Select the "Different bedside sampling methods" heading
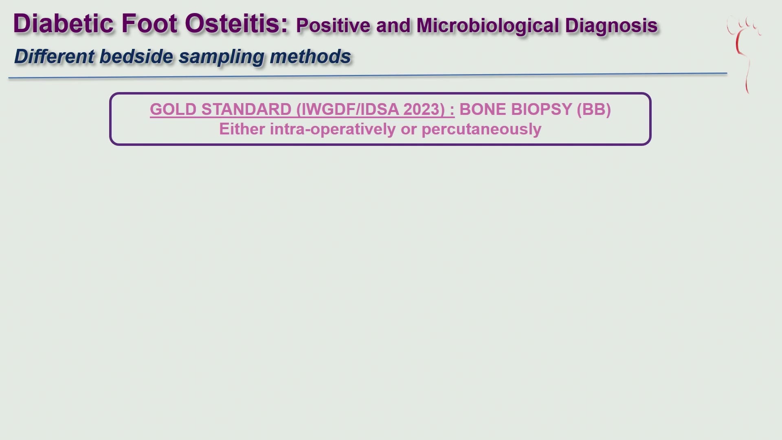782x440 pixels. click(182, 56)
